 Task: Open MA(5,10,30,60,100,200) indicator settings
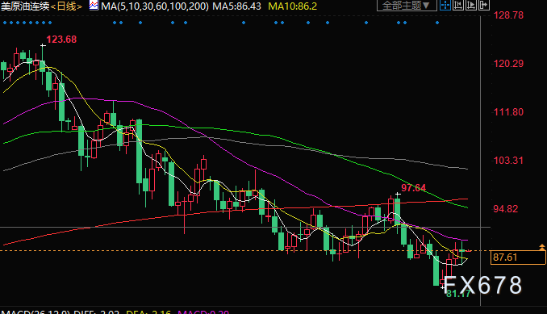click(x=155, y=6)
